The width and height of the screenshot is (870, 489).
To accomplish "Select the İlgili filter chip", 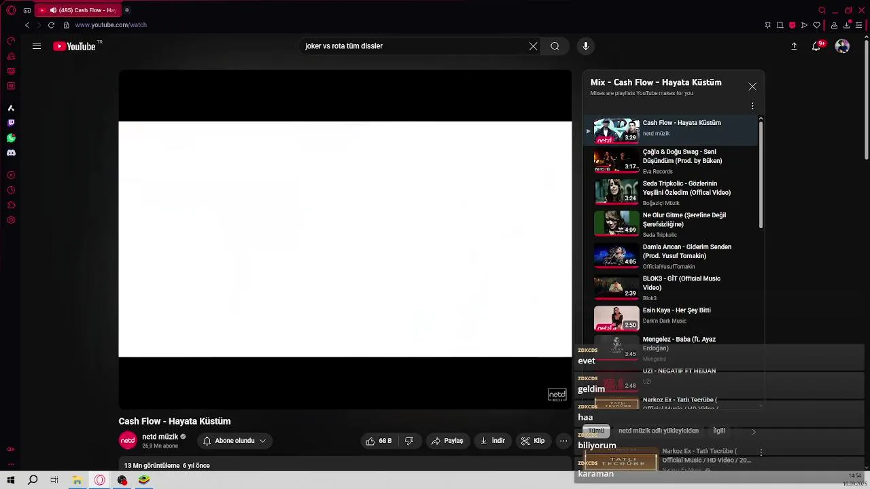I will tap(719, 431).
